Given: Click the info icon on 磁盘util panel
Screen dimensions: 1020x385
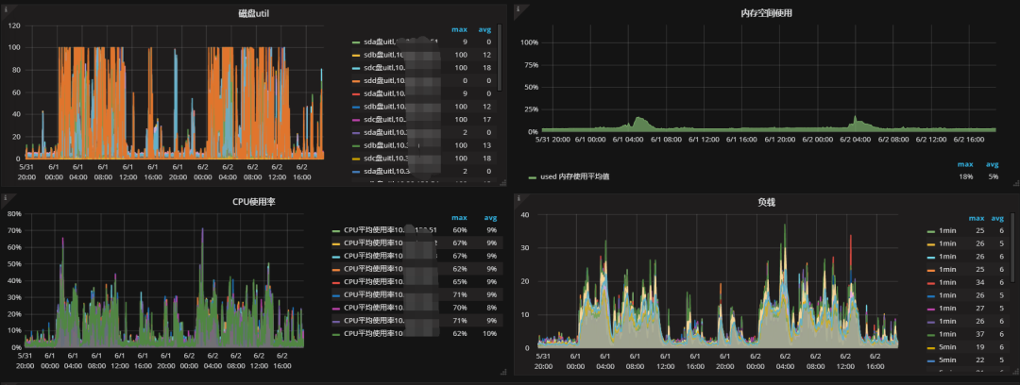Looking at the screenshot, I should [x=5, y=8].
